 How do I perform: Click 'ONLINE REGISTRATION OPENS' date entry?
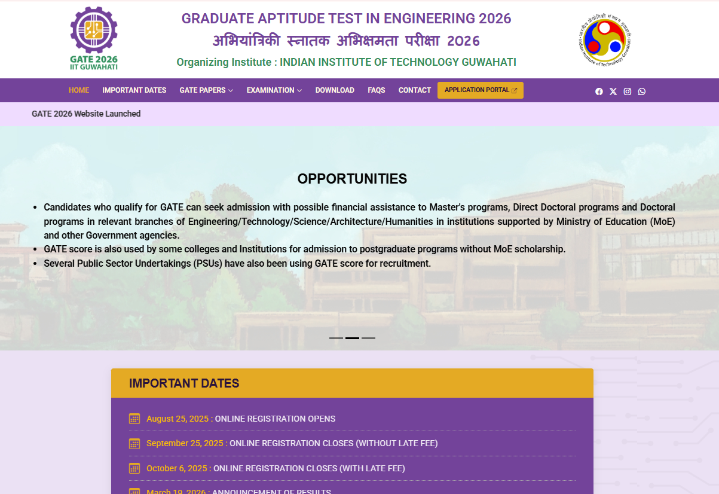[275, 419]
